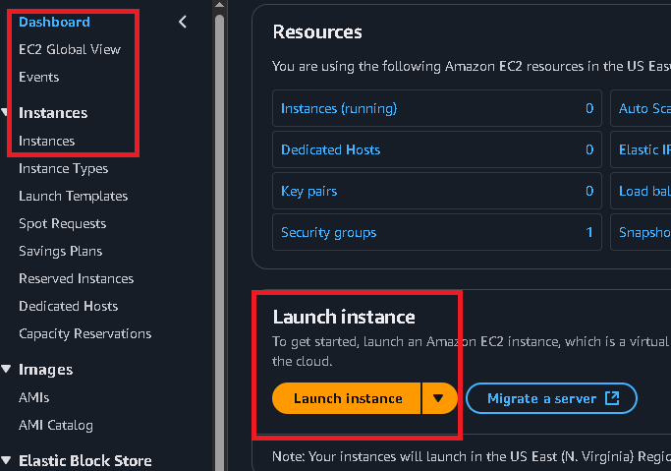This screenshot has width=671, height=471.
Task: Open the Snapshots resource link
Action: pyautogui.click(x=644, y=232)
